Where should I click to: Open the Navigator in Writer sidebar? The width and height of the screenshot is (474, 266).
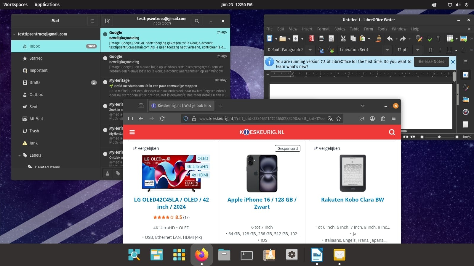point(466,112)
